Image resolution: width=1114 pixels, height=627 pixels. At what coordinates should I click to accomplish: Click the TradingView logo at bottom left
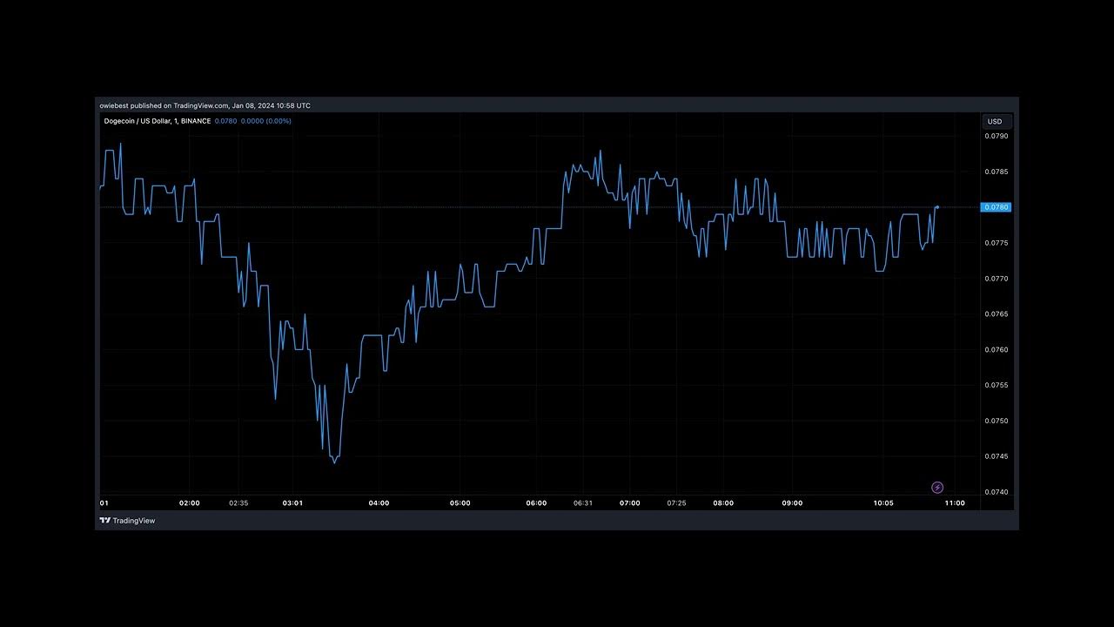[127, 521]
